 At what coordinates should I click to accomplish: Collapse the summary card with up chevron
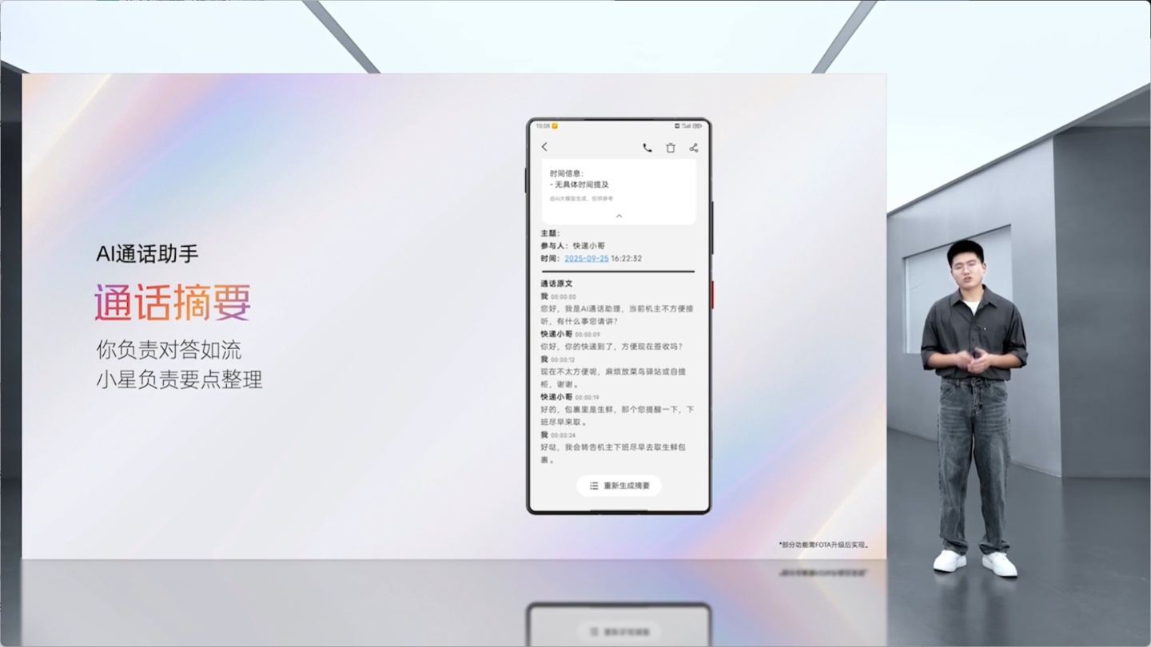(619, 216)
